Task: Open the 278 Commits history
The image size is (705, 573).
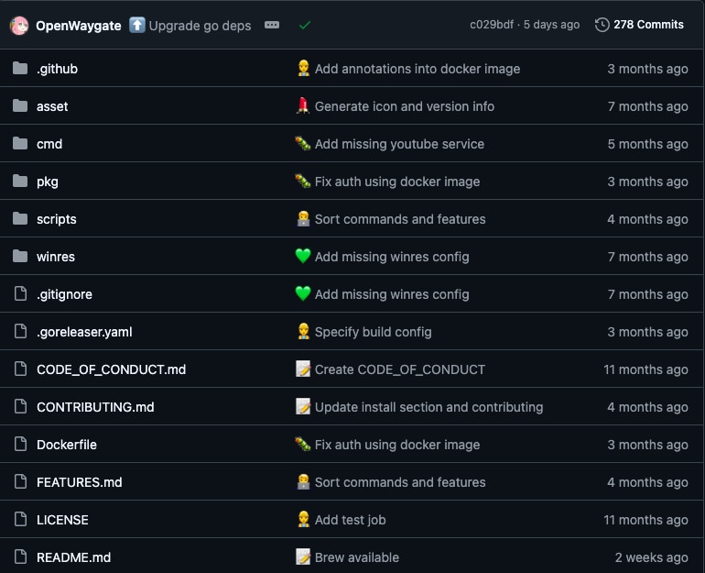Action: (x=639, y=25)
